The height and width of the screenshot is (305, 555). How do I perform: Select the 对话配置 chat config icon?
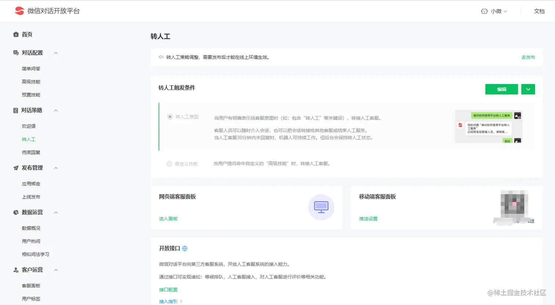16,53
